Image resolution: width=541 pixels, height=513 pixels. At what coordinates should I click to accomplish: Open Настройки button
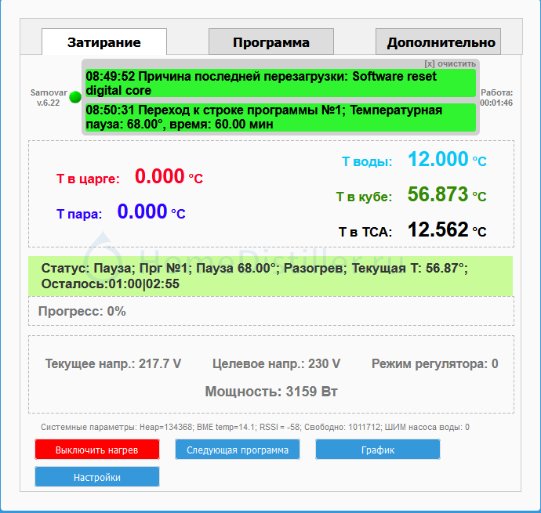(x=97, y=477)
